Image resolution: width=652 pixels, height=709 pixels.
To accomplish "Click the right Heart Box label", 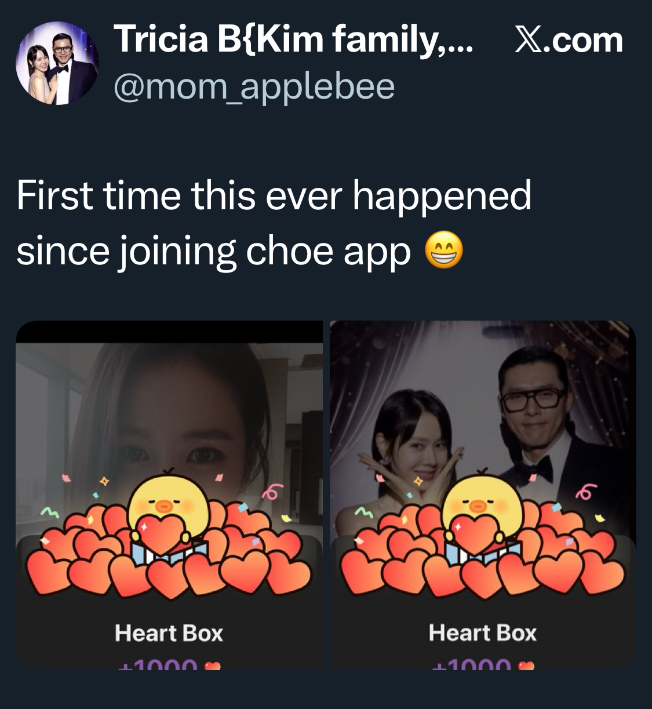I will pyautogui.click(x=483, y=633).
